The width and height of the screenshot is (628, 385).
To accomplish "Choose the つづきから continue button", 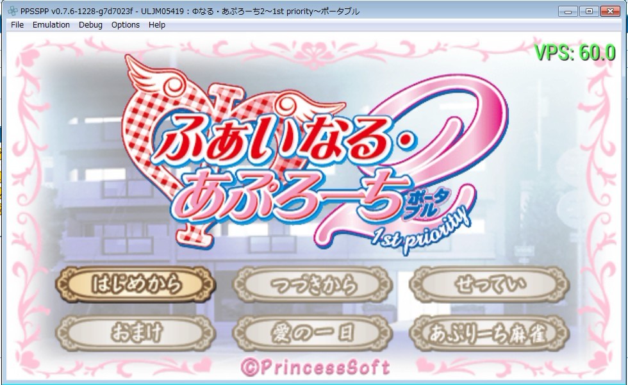I will tap(313, 284).
